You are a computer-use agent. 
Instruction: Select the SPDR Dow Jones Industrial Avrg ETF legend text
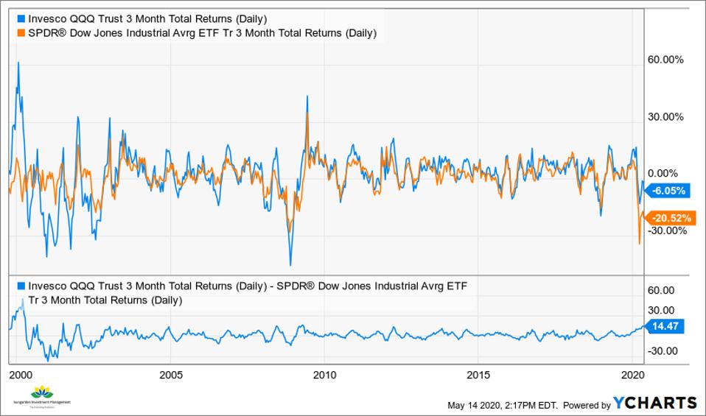click(202, 33)
